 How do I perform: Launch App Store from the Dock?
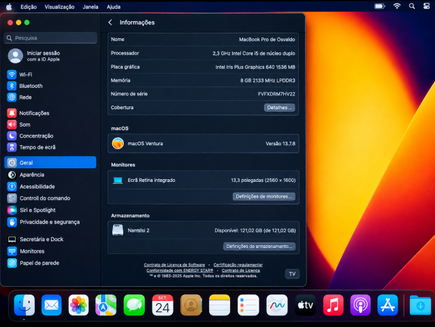pos(387,305)
